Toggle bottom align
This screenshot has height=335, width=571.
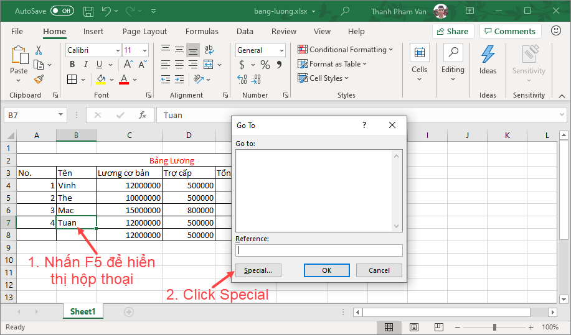pos(193,50)
